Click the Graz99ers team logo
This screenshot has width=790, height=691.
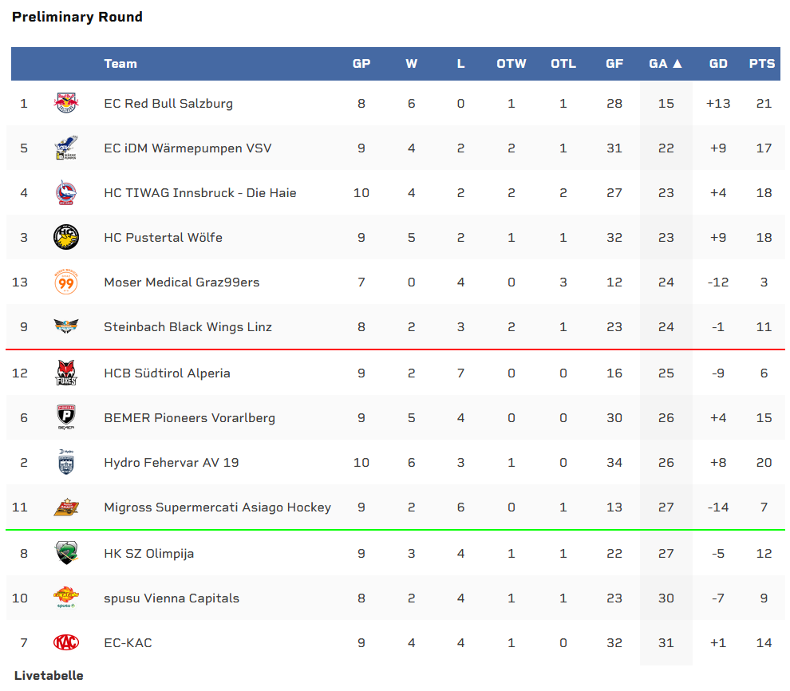pyautogui.click(x=66, y=282)
